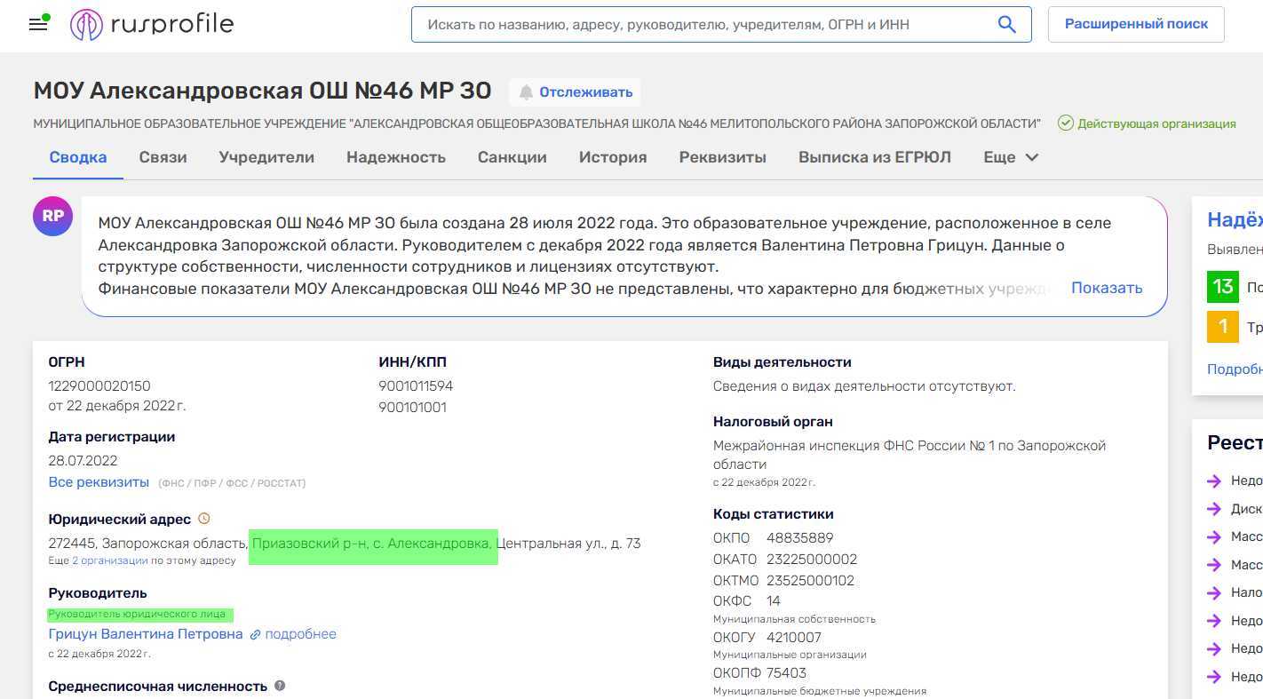The width and height of the screenshot is (1263, 699).
Task: Click the clock icon beside Юридический адрес
Action: (x=204, y=519)
